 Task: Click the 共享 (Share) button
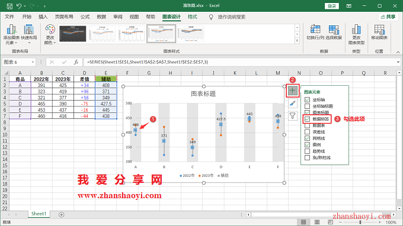388,17
